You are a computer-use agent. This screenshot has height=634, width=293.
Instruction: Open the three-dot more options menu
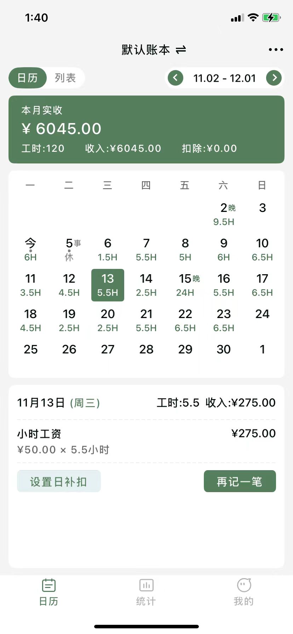(276, 50)
